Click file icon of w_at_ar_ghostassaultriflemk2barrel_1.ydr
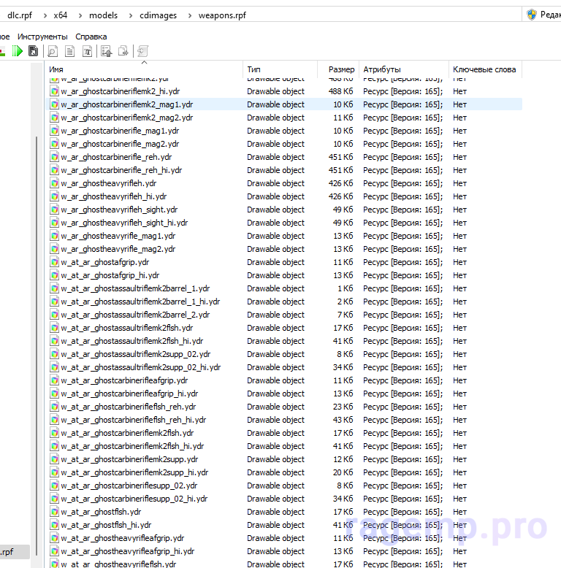561x568 pixels. point(54,288)
